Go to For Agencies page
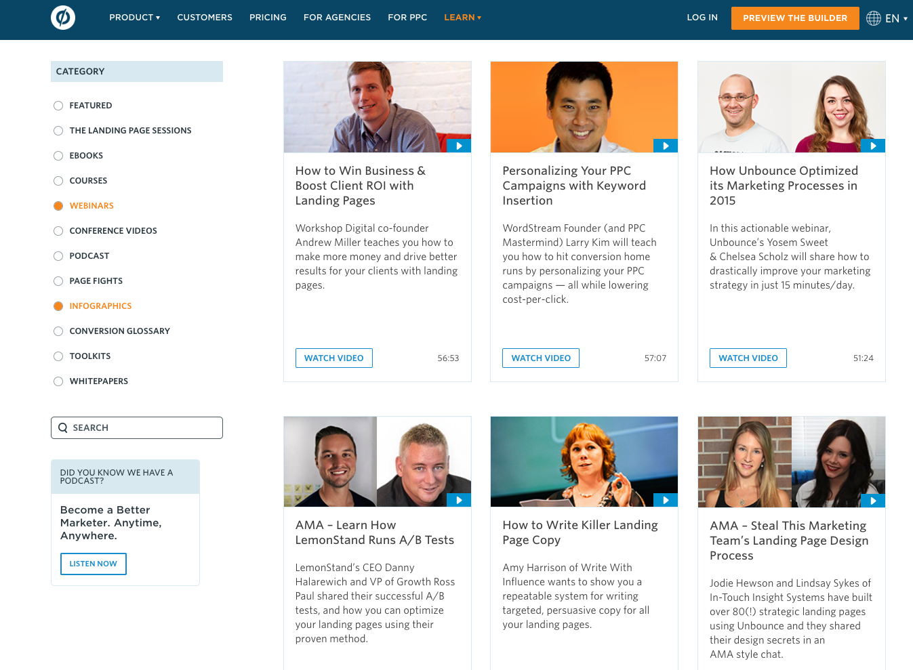913x670 pixels. click(x=337, y=18)
